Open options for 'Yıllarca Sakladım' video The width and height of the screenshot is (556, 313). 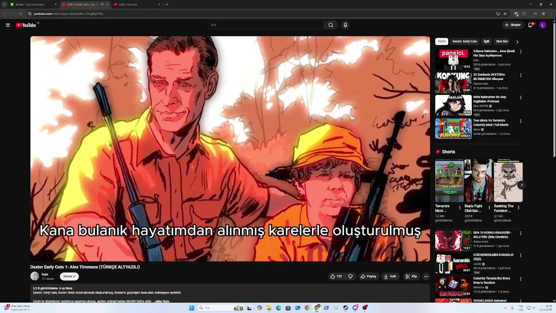[521, 52]
